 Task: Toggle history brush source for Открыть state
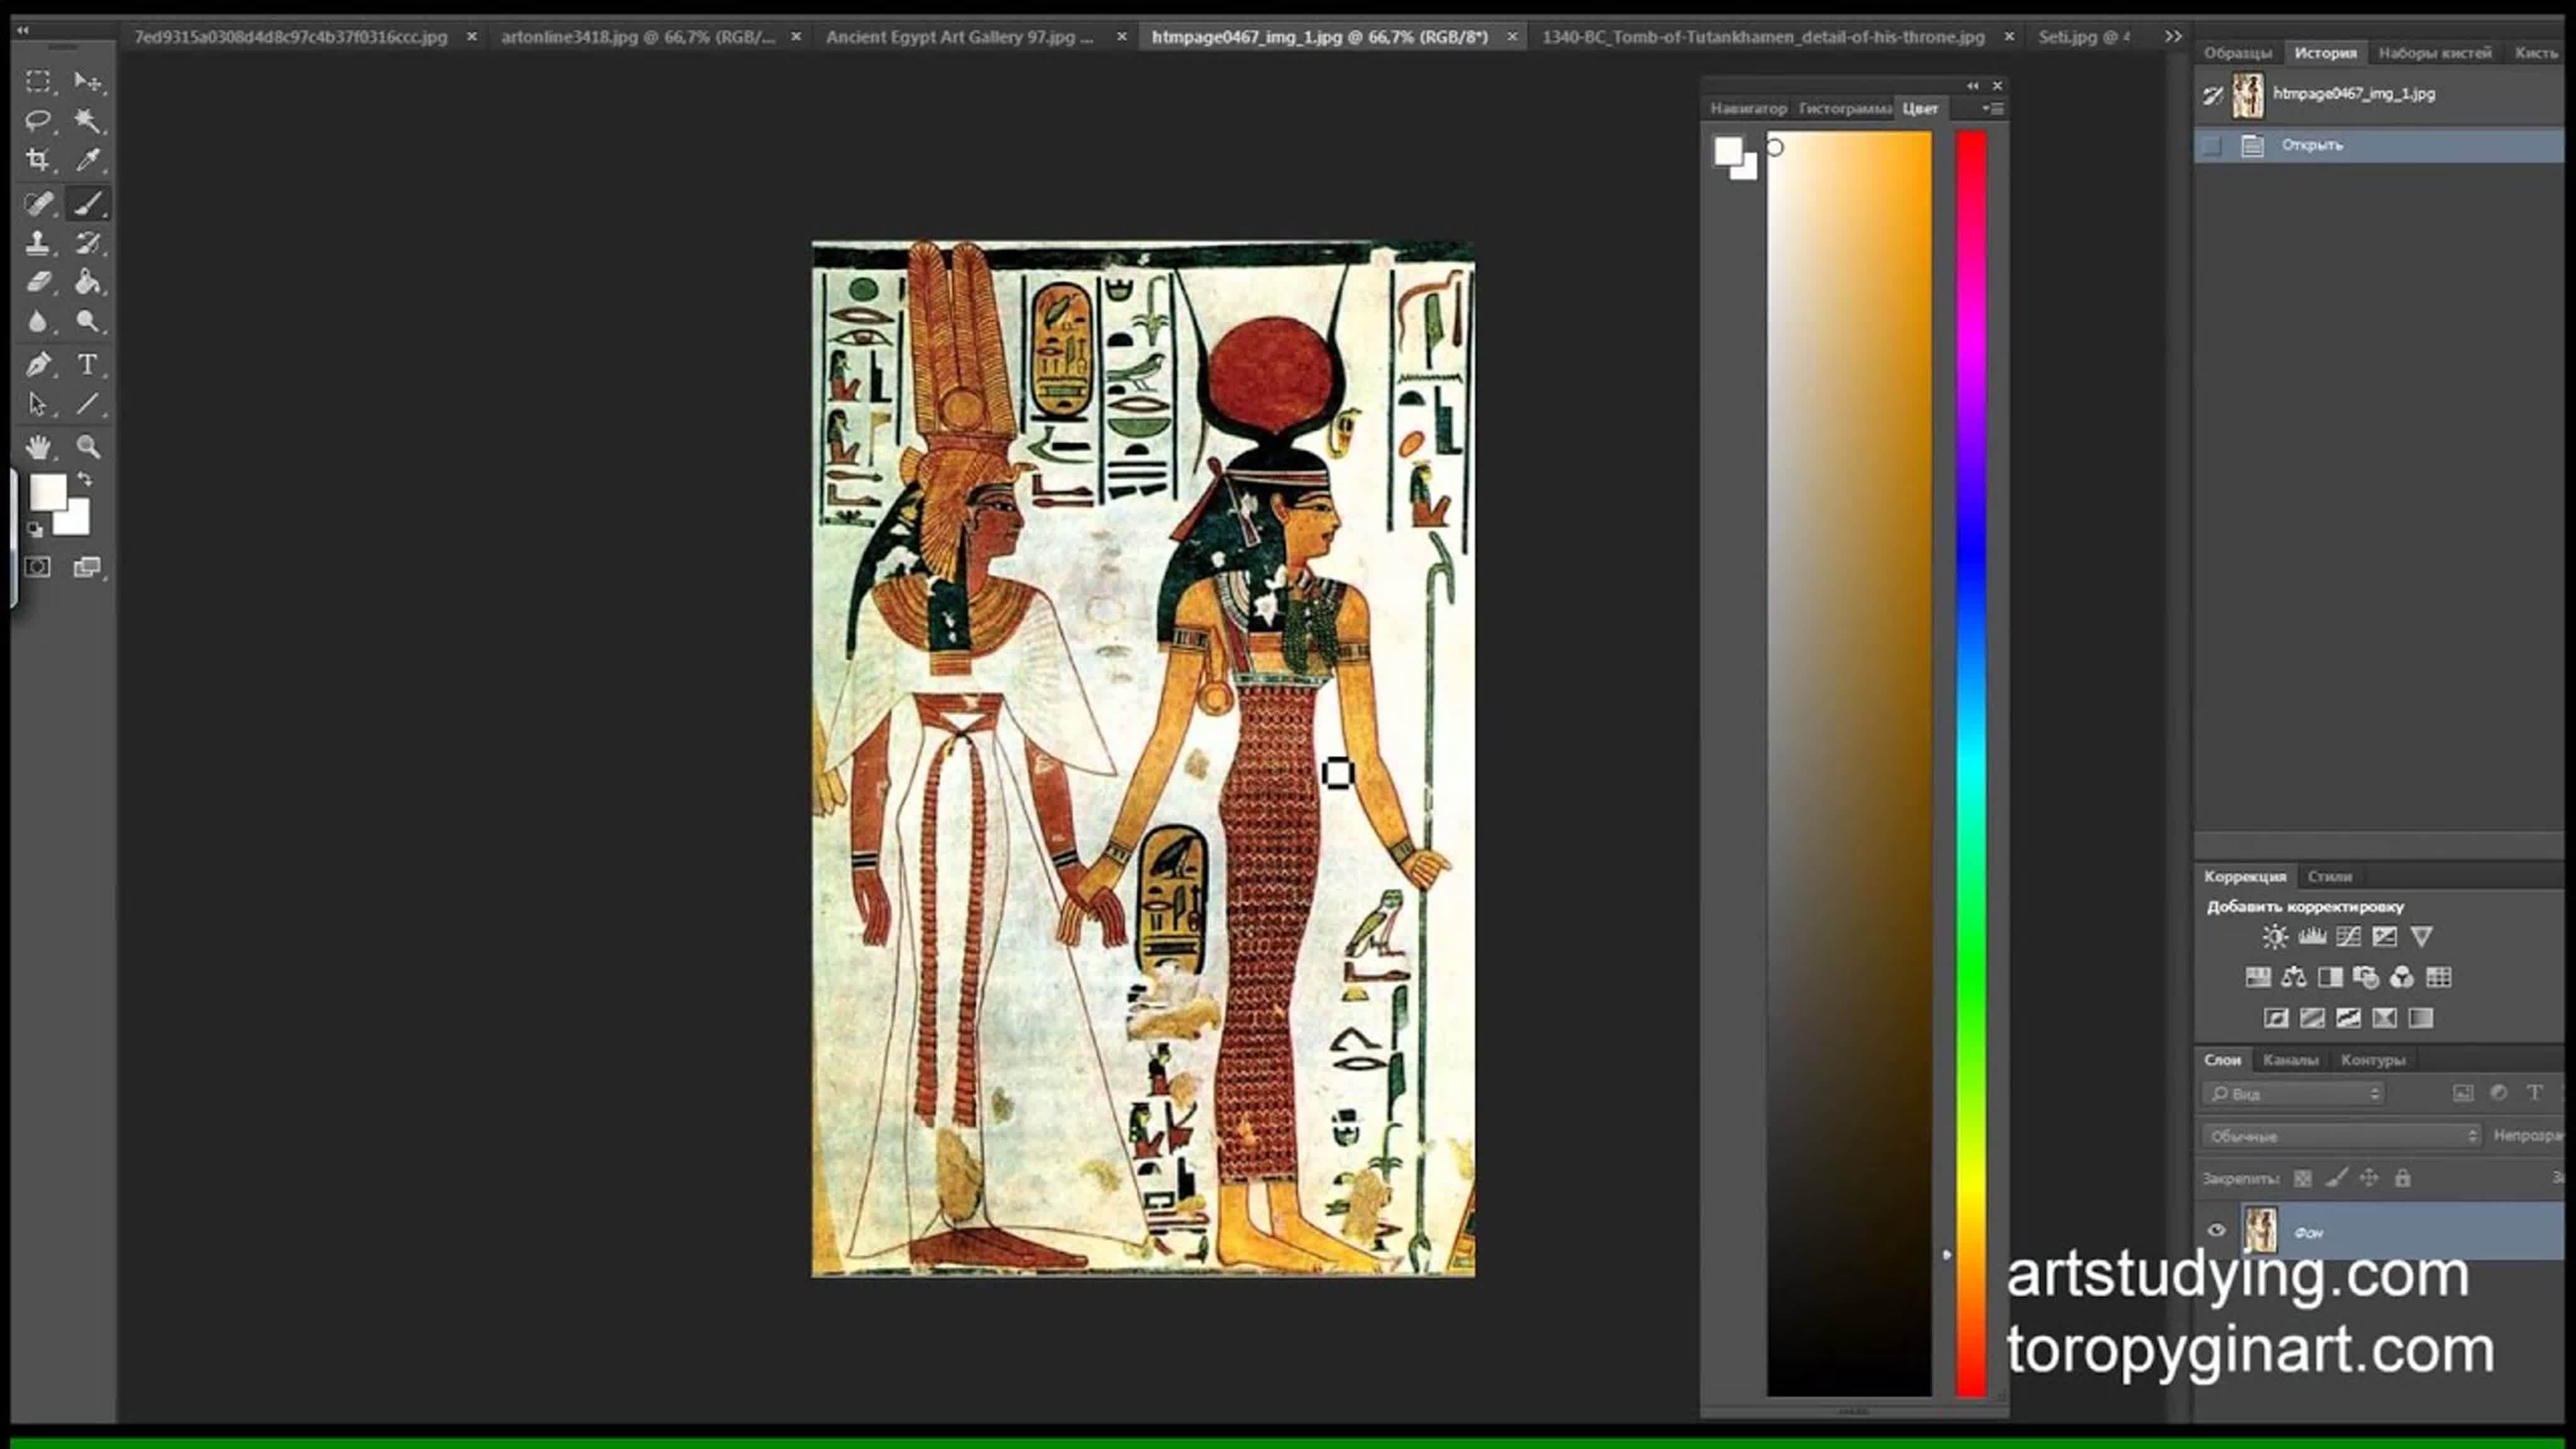click(2212, 146)
